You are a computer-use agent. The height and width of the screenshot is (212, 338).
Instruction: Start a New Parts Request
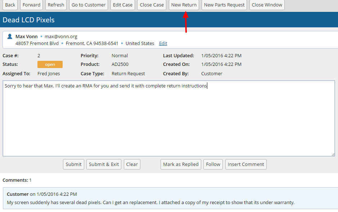[x=224, y=5]
